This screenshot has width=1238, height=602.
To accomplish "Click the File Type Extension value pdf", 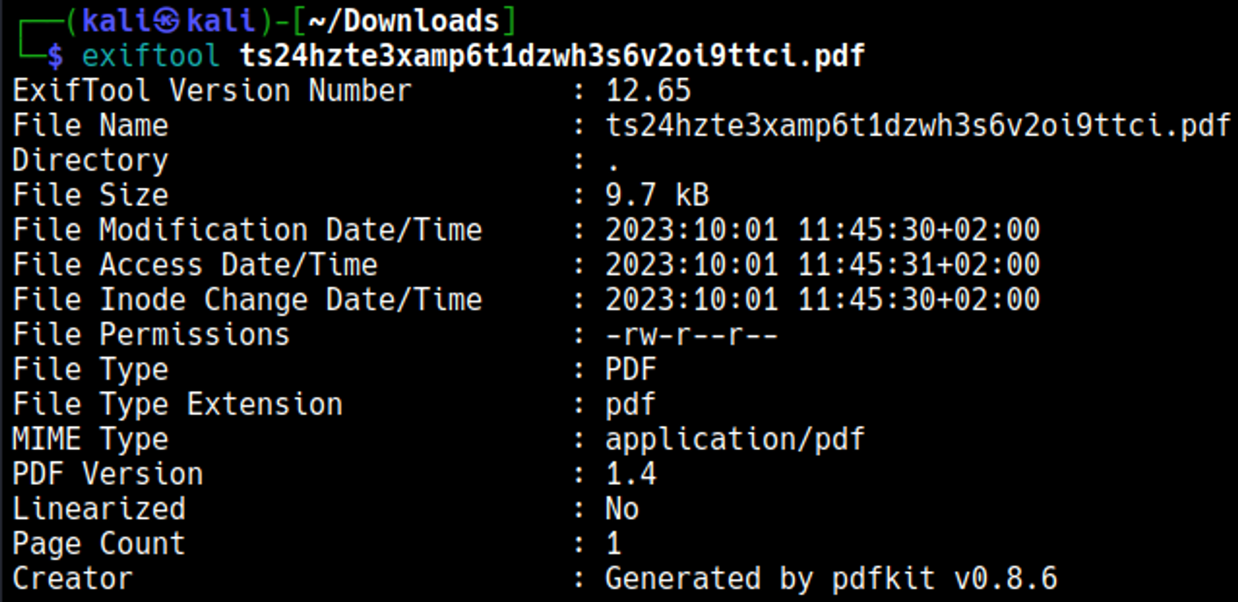I will click(x=630, y=405).
